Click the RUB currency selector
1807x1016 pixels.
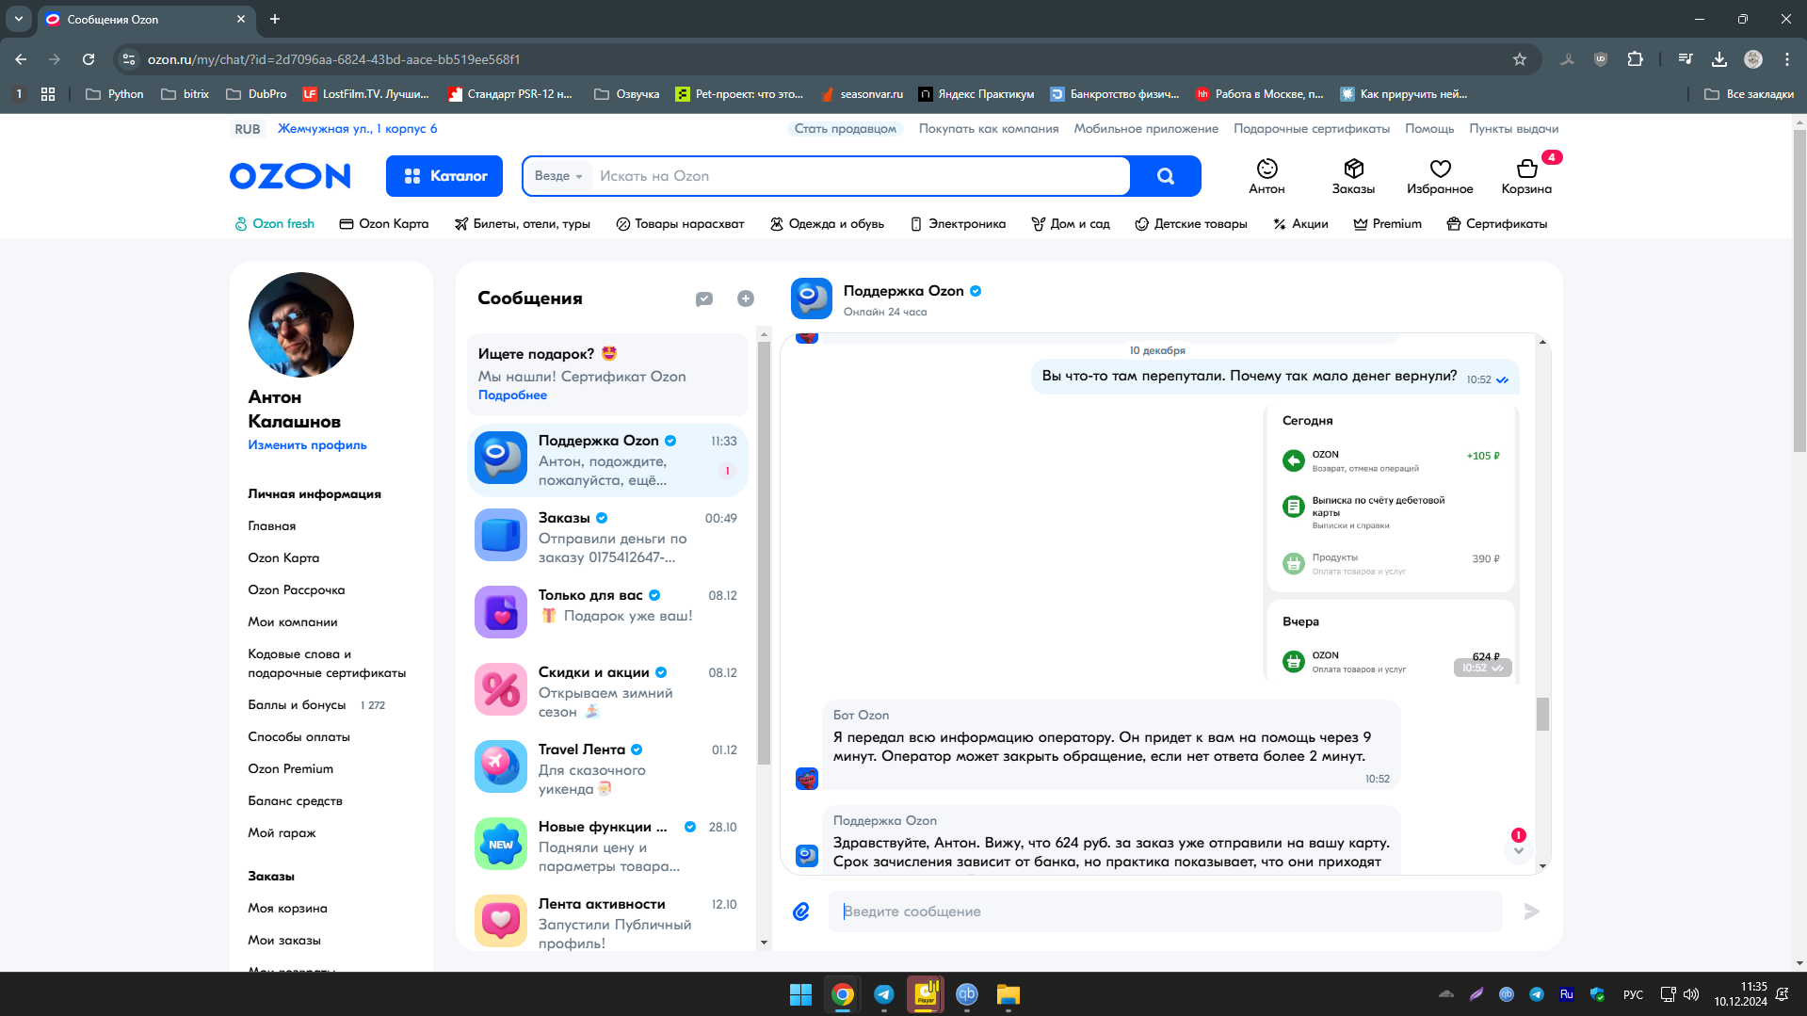tap(248, 129)
